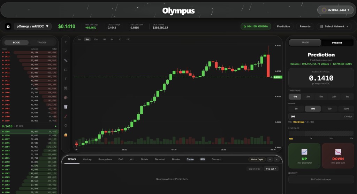Click the 0.1418 ask row in order book
357x194 pixels.
coord(29,53)
